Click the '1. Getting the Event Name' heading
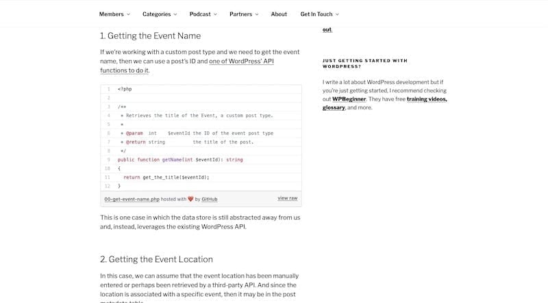548x303 pixels. pos(150,36)
